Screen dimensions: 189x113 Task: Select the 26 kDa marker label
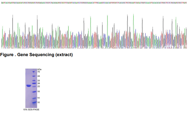tap(39, 83)
